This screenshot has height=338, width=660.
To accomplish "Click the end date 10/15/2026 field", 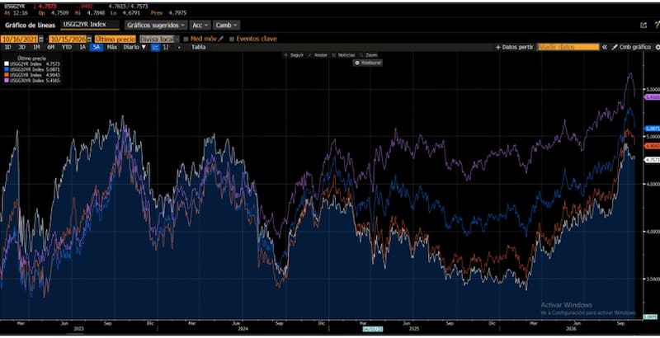I will 68,39.
